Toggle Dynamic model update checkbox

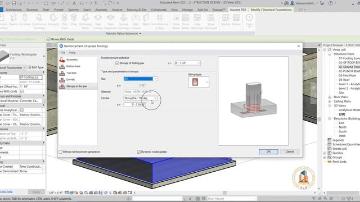pyautogui.click(x=139, y=151)
